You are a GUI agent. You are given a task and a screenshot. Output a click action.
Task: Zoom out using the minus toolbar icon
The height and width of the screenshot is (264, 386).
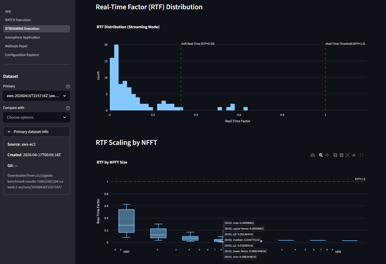(341, 155)
